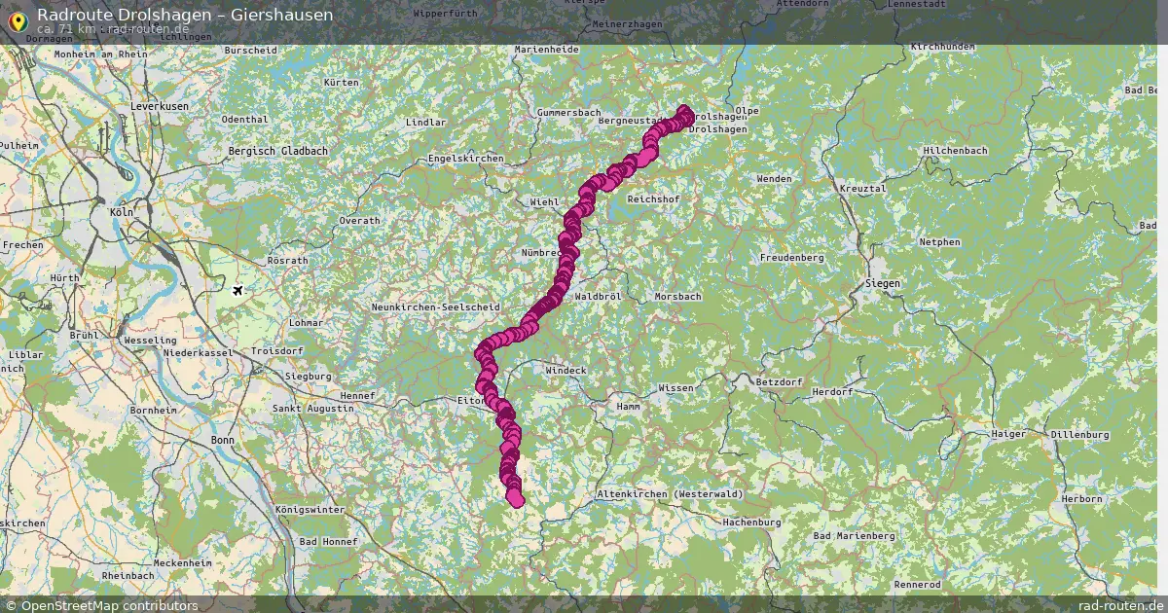Click the Wissen label
The height and width of the screenshot is (613, 1168).
pyautogui.click(x=676, y=388)
